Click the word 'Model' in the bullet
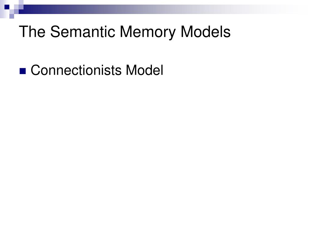 click(x=145, y=70)
